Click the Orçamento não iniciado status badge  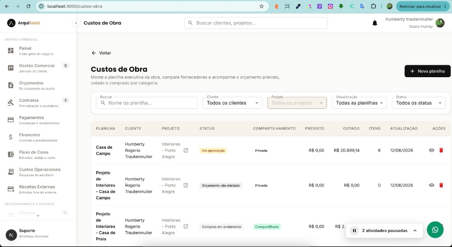(x=221, y=185)
